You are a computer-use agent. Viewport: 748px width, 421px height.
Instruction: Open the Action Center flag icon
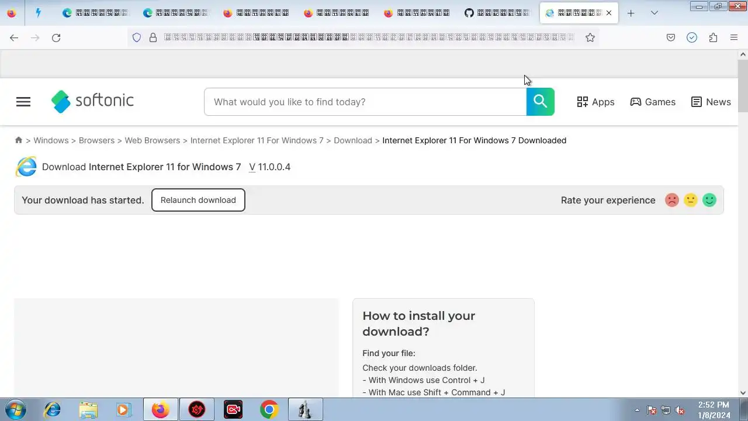click(x=652, y=410)
